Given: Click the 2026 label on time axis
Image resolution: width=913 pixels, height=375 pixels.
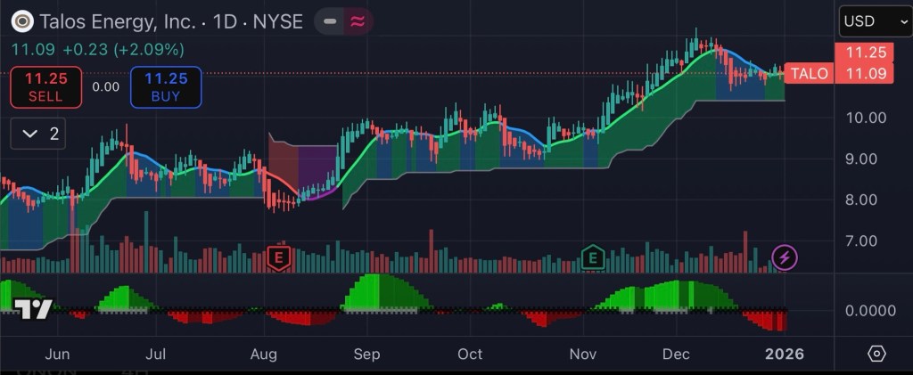Looking at the screenshot, I should click(x=785, y=354).
